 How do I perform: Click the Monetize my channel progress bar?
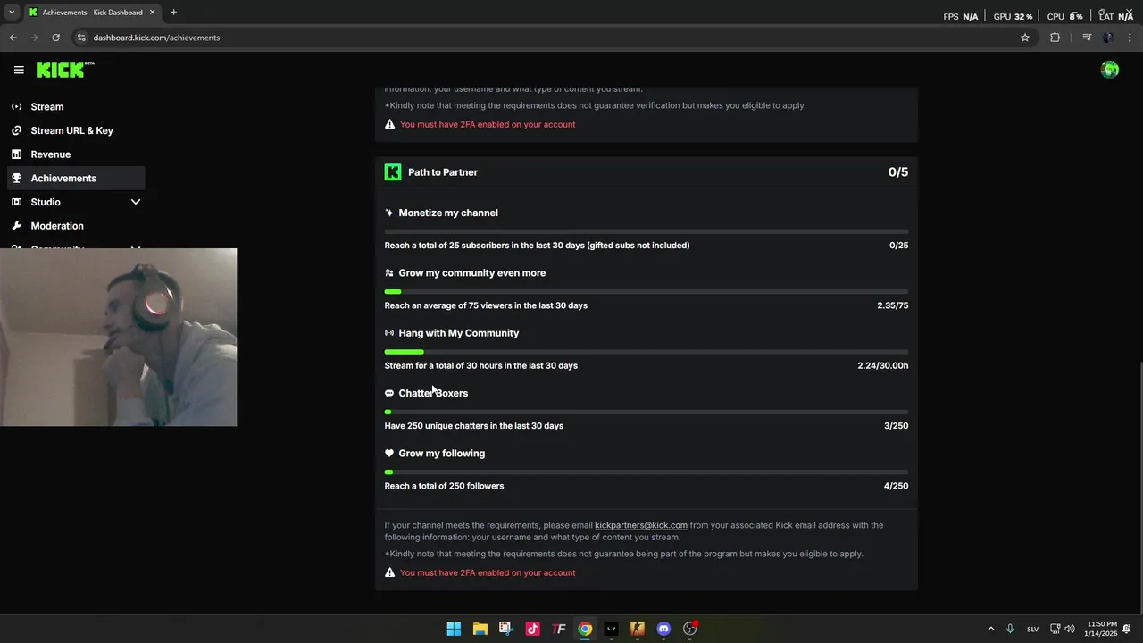point(647,231)
